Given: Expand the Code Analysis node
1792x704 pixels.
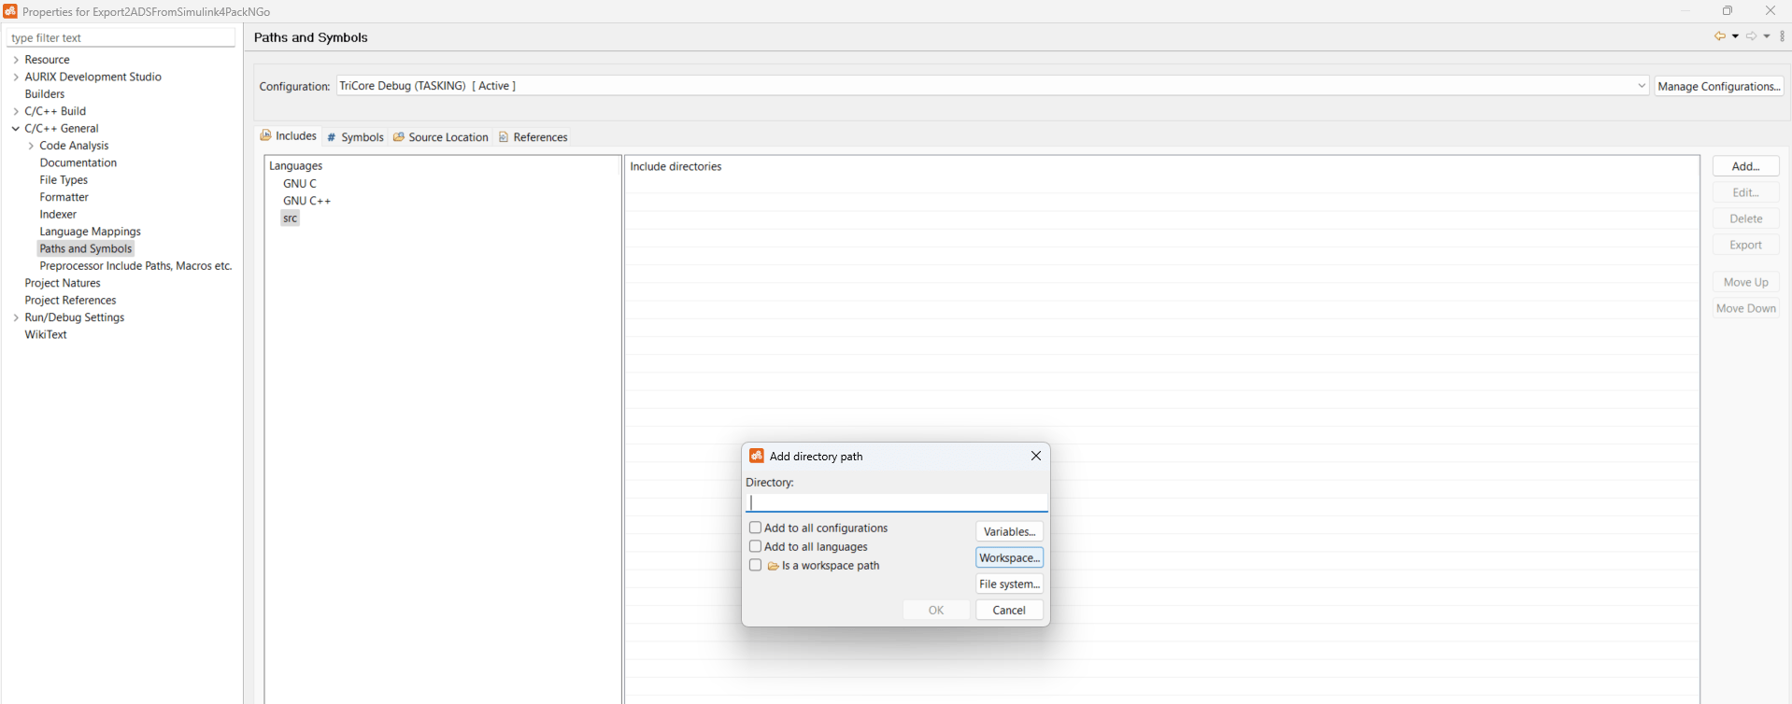Looking at the screenshot, I should click(x=31, y=146).
